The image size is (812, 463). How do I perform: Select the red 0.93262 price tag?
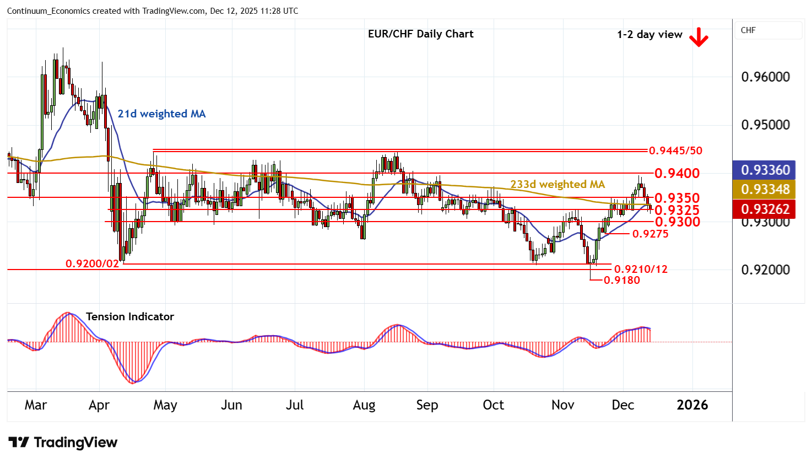pyautogui.click(x=768, y=209)
